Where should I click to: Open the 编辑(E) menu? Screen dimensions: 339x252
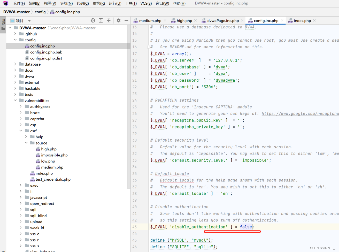34,3
